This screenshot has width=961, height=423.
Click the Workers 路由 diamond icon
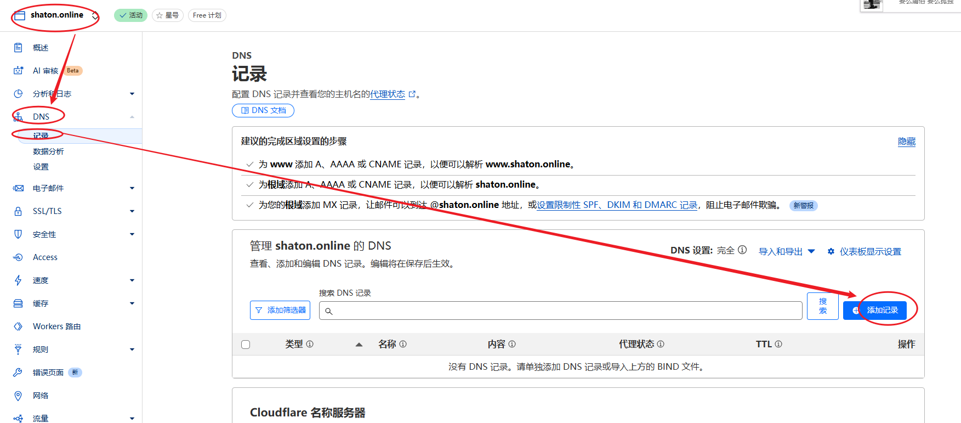click(18, 326)
